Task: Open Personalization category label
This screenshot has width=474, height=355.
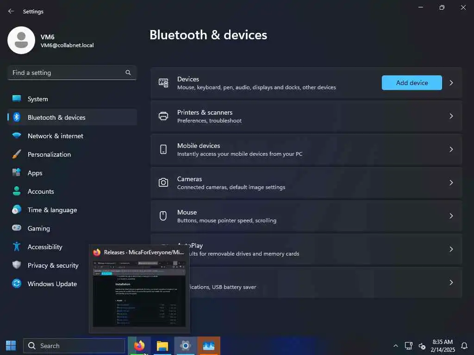Action: click(49, 154)
